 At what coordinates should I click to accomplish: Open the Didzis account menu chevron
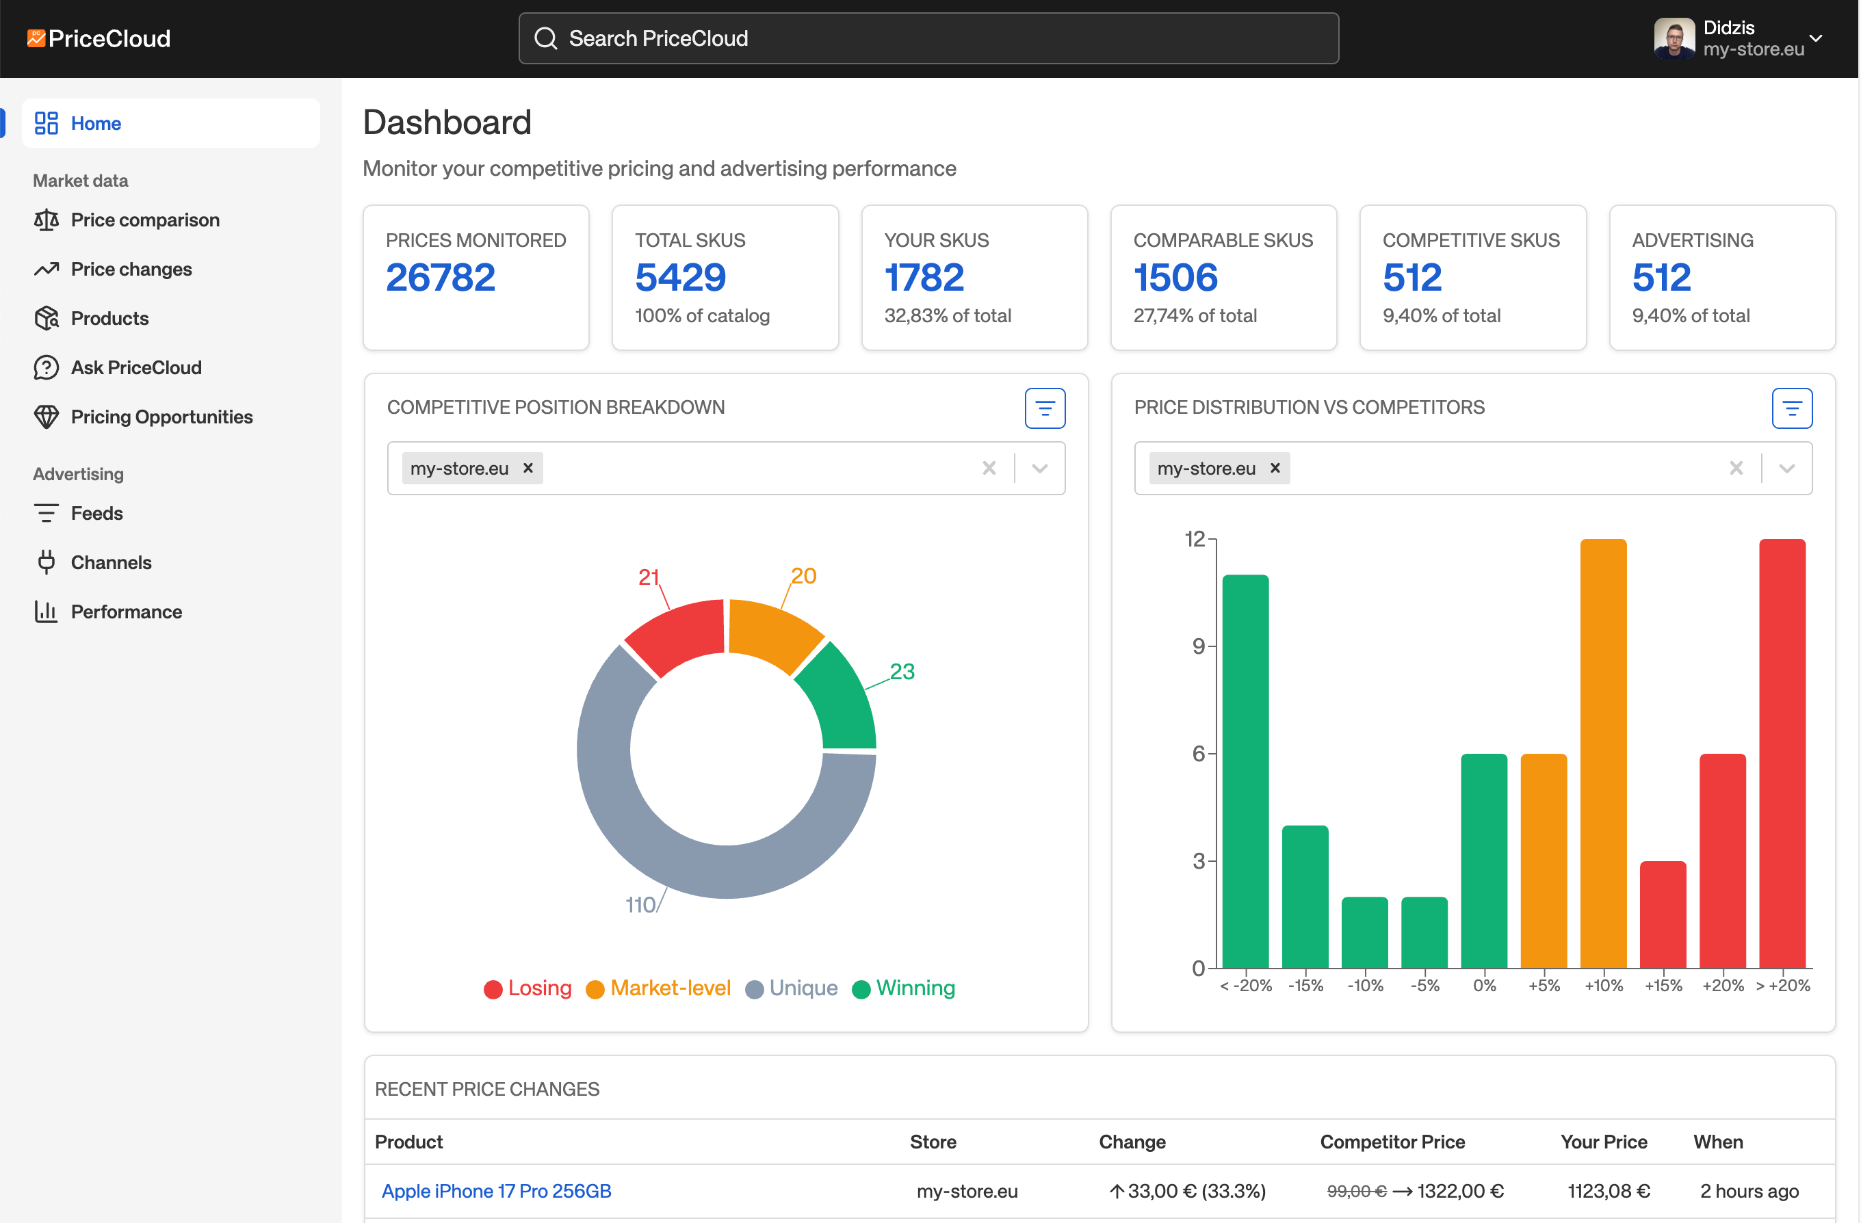point(1816,38)
